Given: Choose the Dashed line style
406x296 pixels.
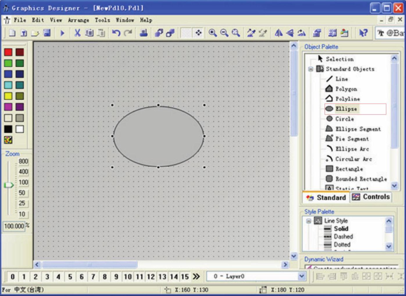Looking at the screenshot, I should tap(343, 236).
